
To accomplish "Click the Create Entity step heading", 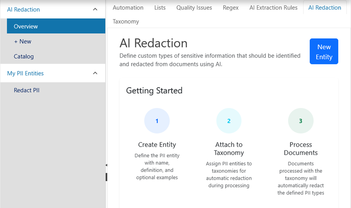I will click(x=157, y=145).
